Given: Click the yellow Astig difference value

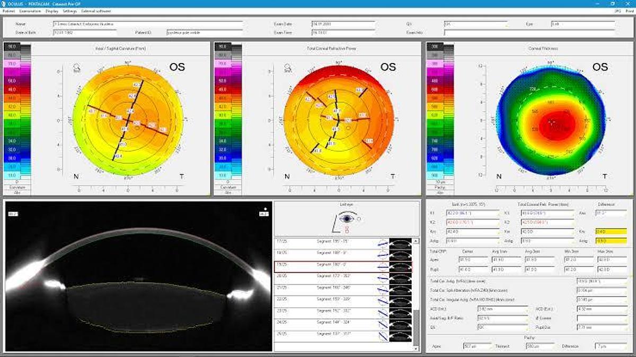Looking at the screenshot, I should pos(611,240).
